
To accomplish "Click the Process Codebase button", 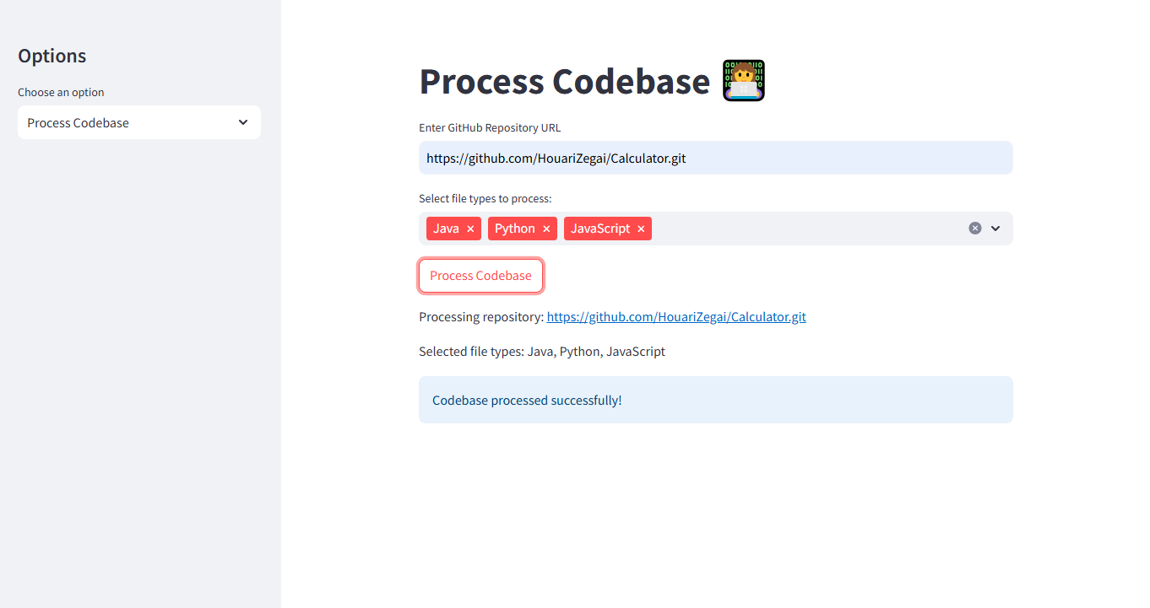I will coord(480,276).
